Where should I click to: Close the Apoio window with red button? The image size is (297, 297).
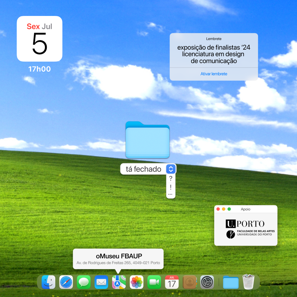point(218,209)
